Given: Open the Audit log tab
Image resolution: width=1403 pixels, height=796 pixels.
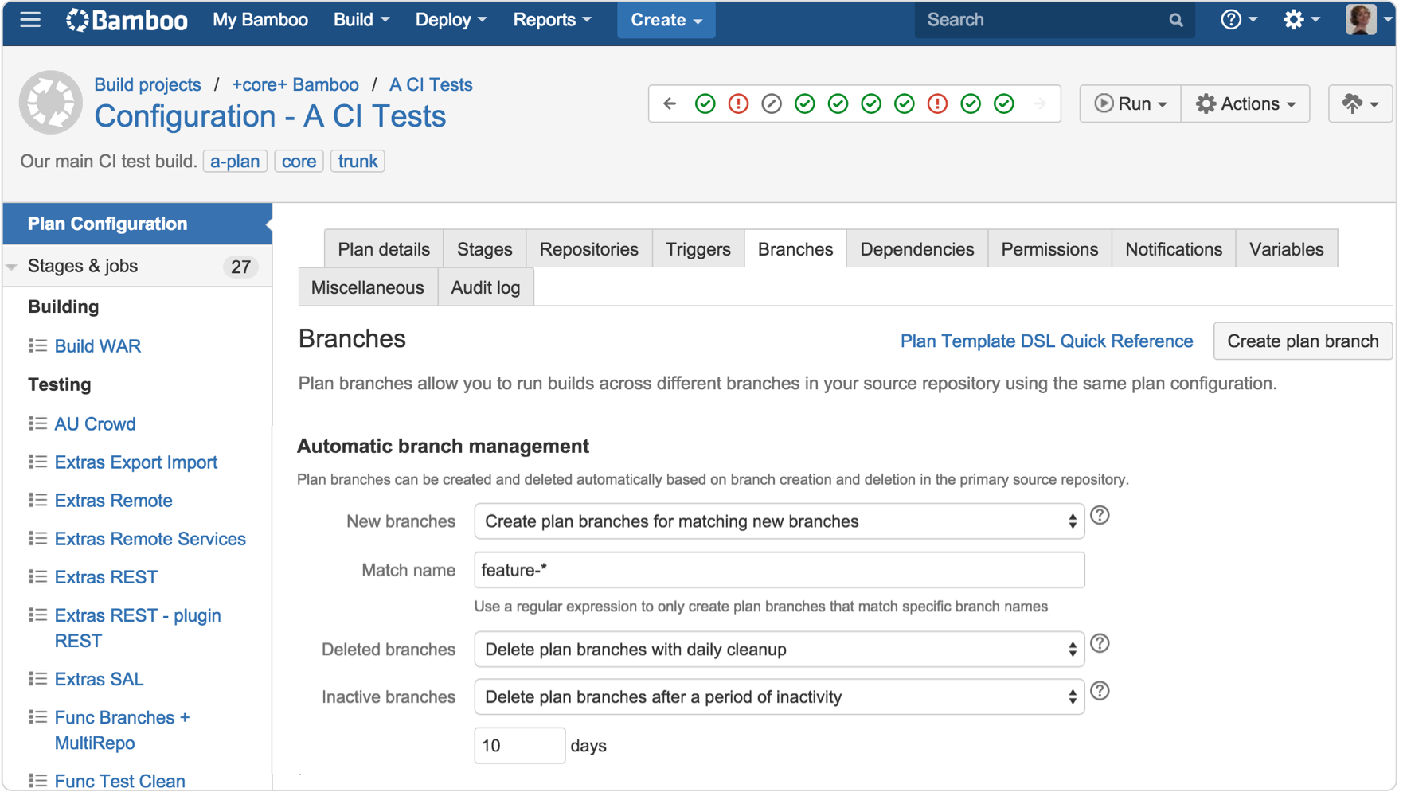Looking at the screenshot, I should pyautogui.click(x=485, y=288).
